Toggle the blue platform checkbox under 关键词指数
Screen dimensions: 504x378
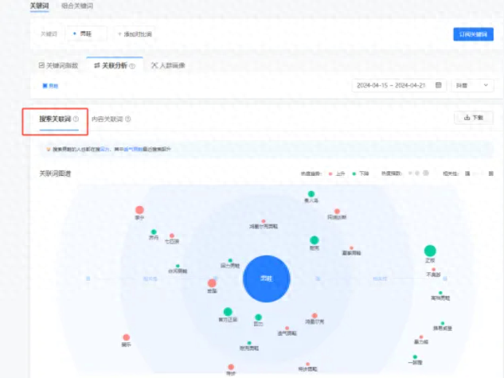[x=45, y=85]
